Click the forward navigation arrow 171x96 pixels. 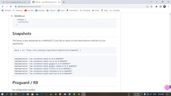(7, 6)
